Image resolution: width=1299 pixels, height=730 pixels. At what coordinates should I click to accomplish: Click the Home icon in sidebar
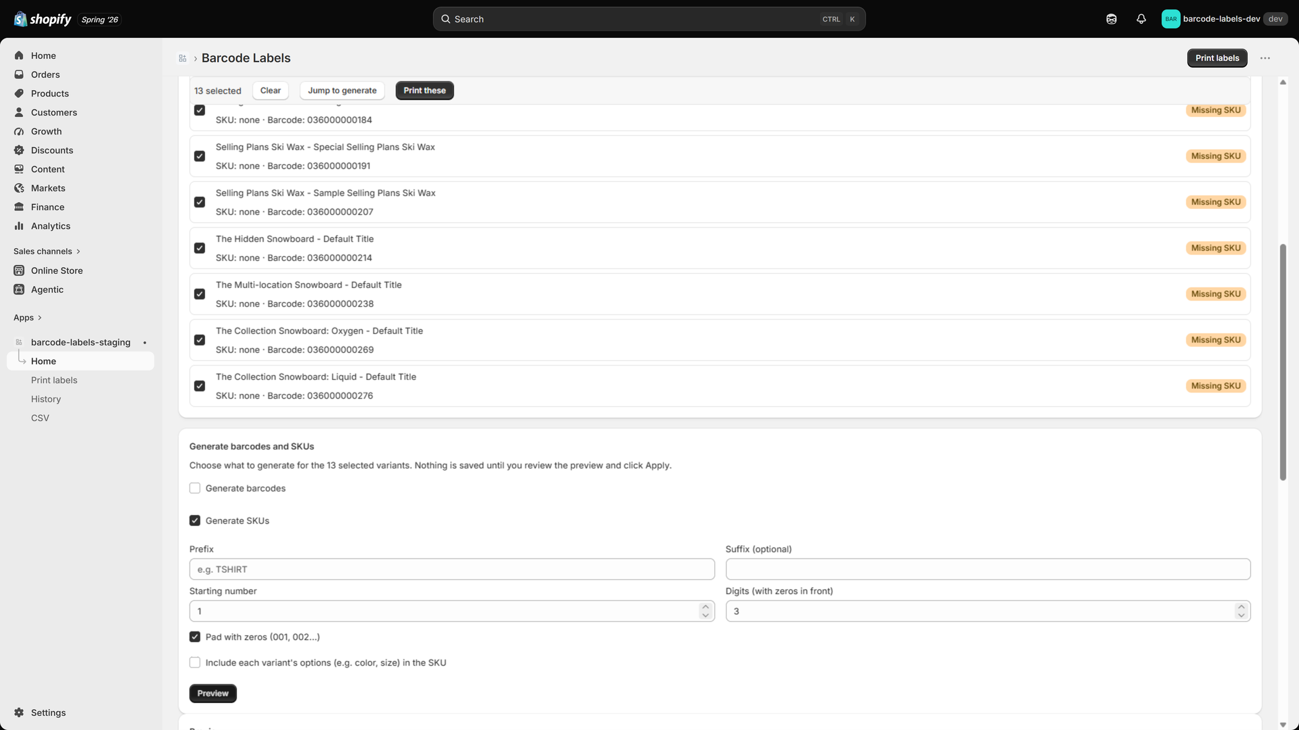(x=19, y=55)
